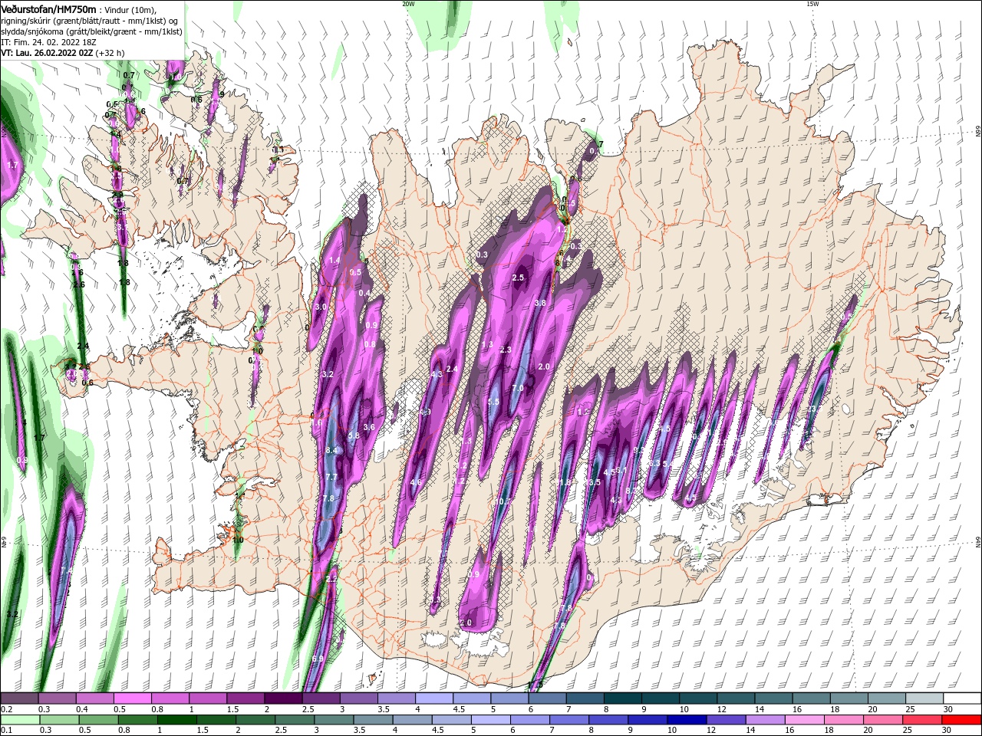This screenshot has height=736, width=982.
Task: Click the pale lavender 4–4.5 swatch in top legend row
Action: tap(434, 698)
